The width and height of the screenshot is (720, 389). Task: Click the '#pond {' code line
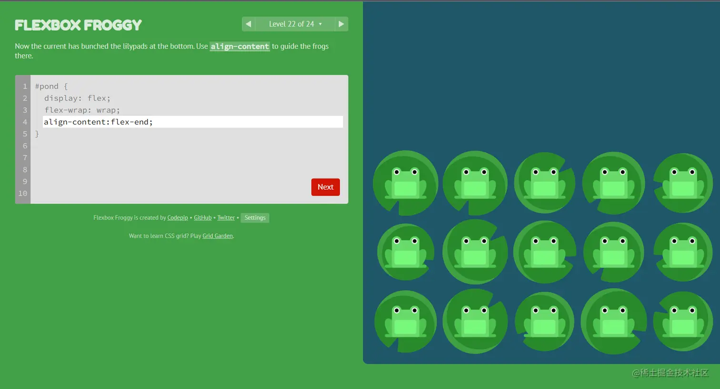point(51,86)
